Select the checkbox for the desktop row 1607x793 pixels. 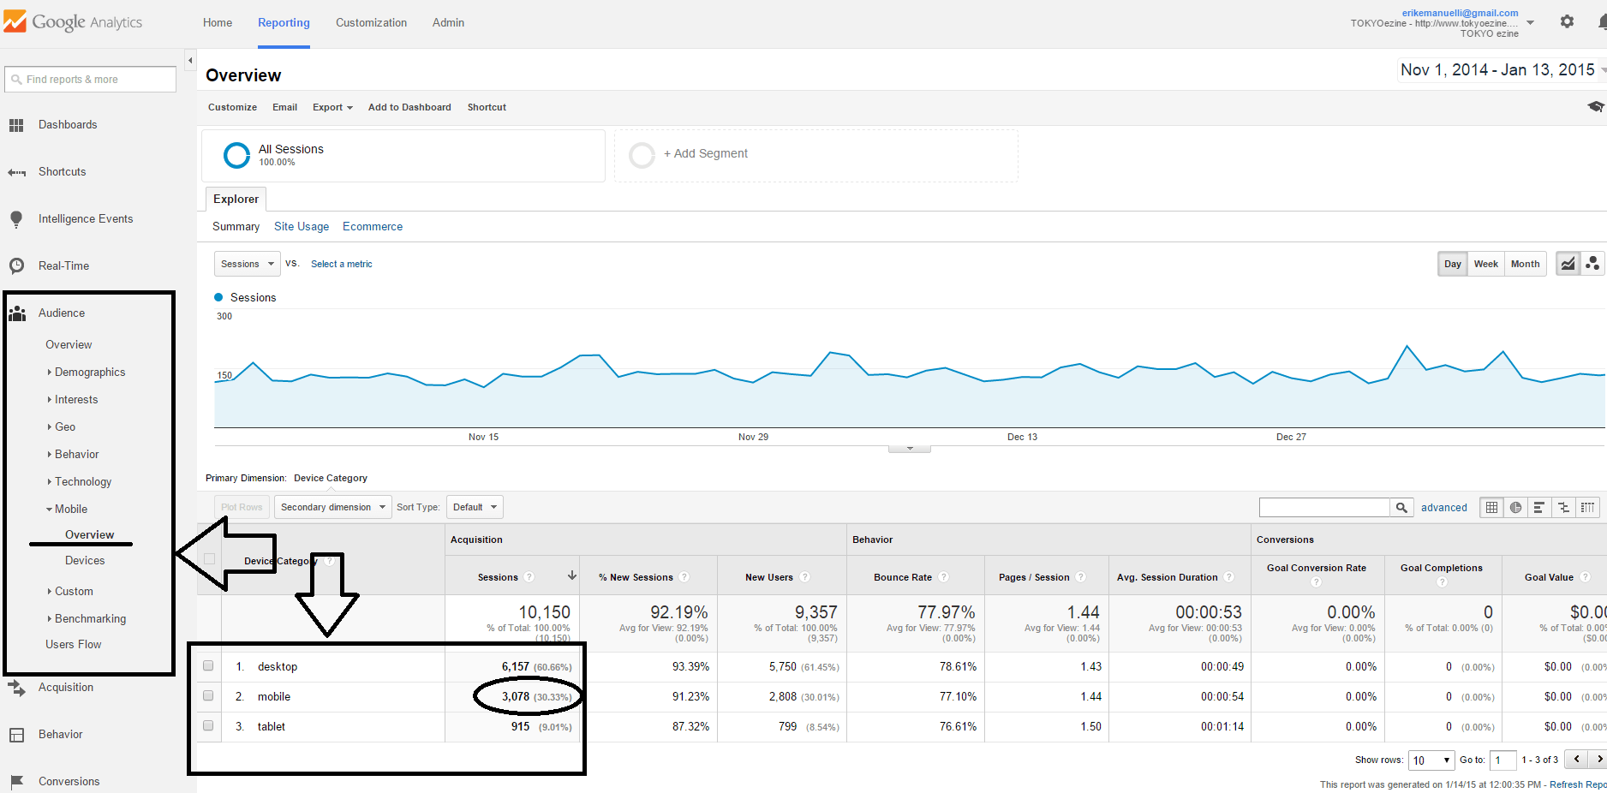coord(208,665)
